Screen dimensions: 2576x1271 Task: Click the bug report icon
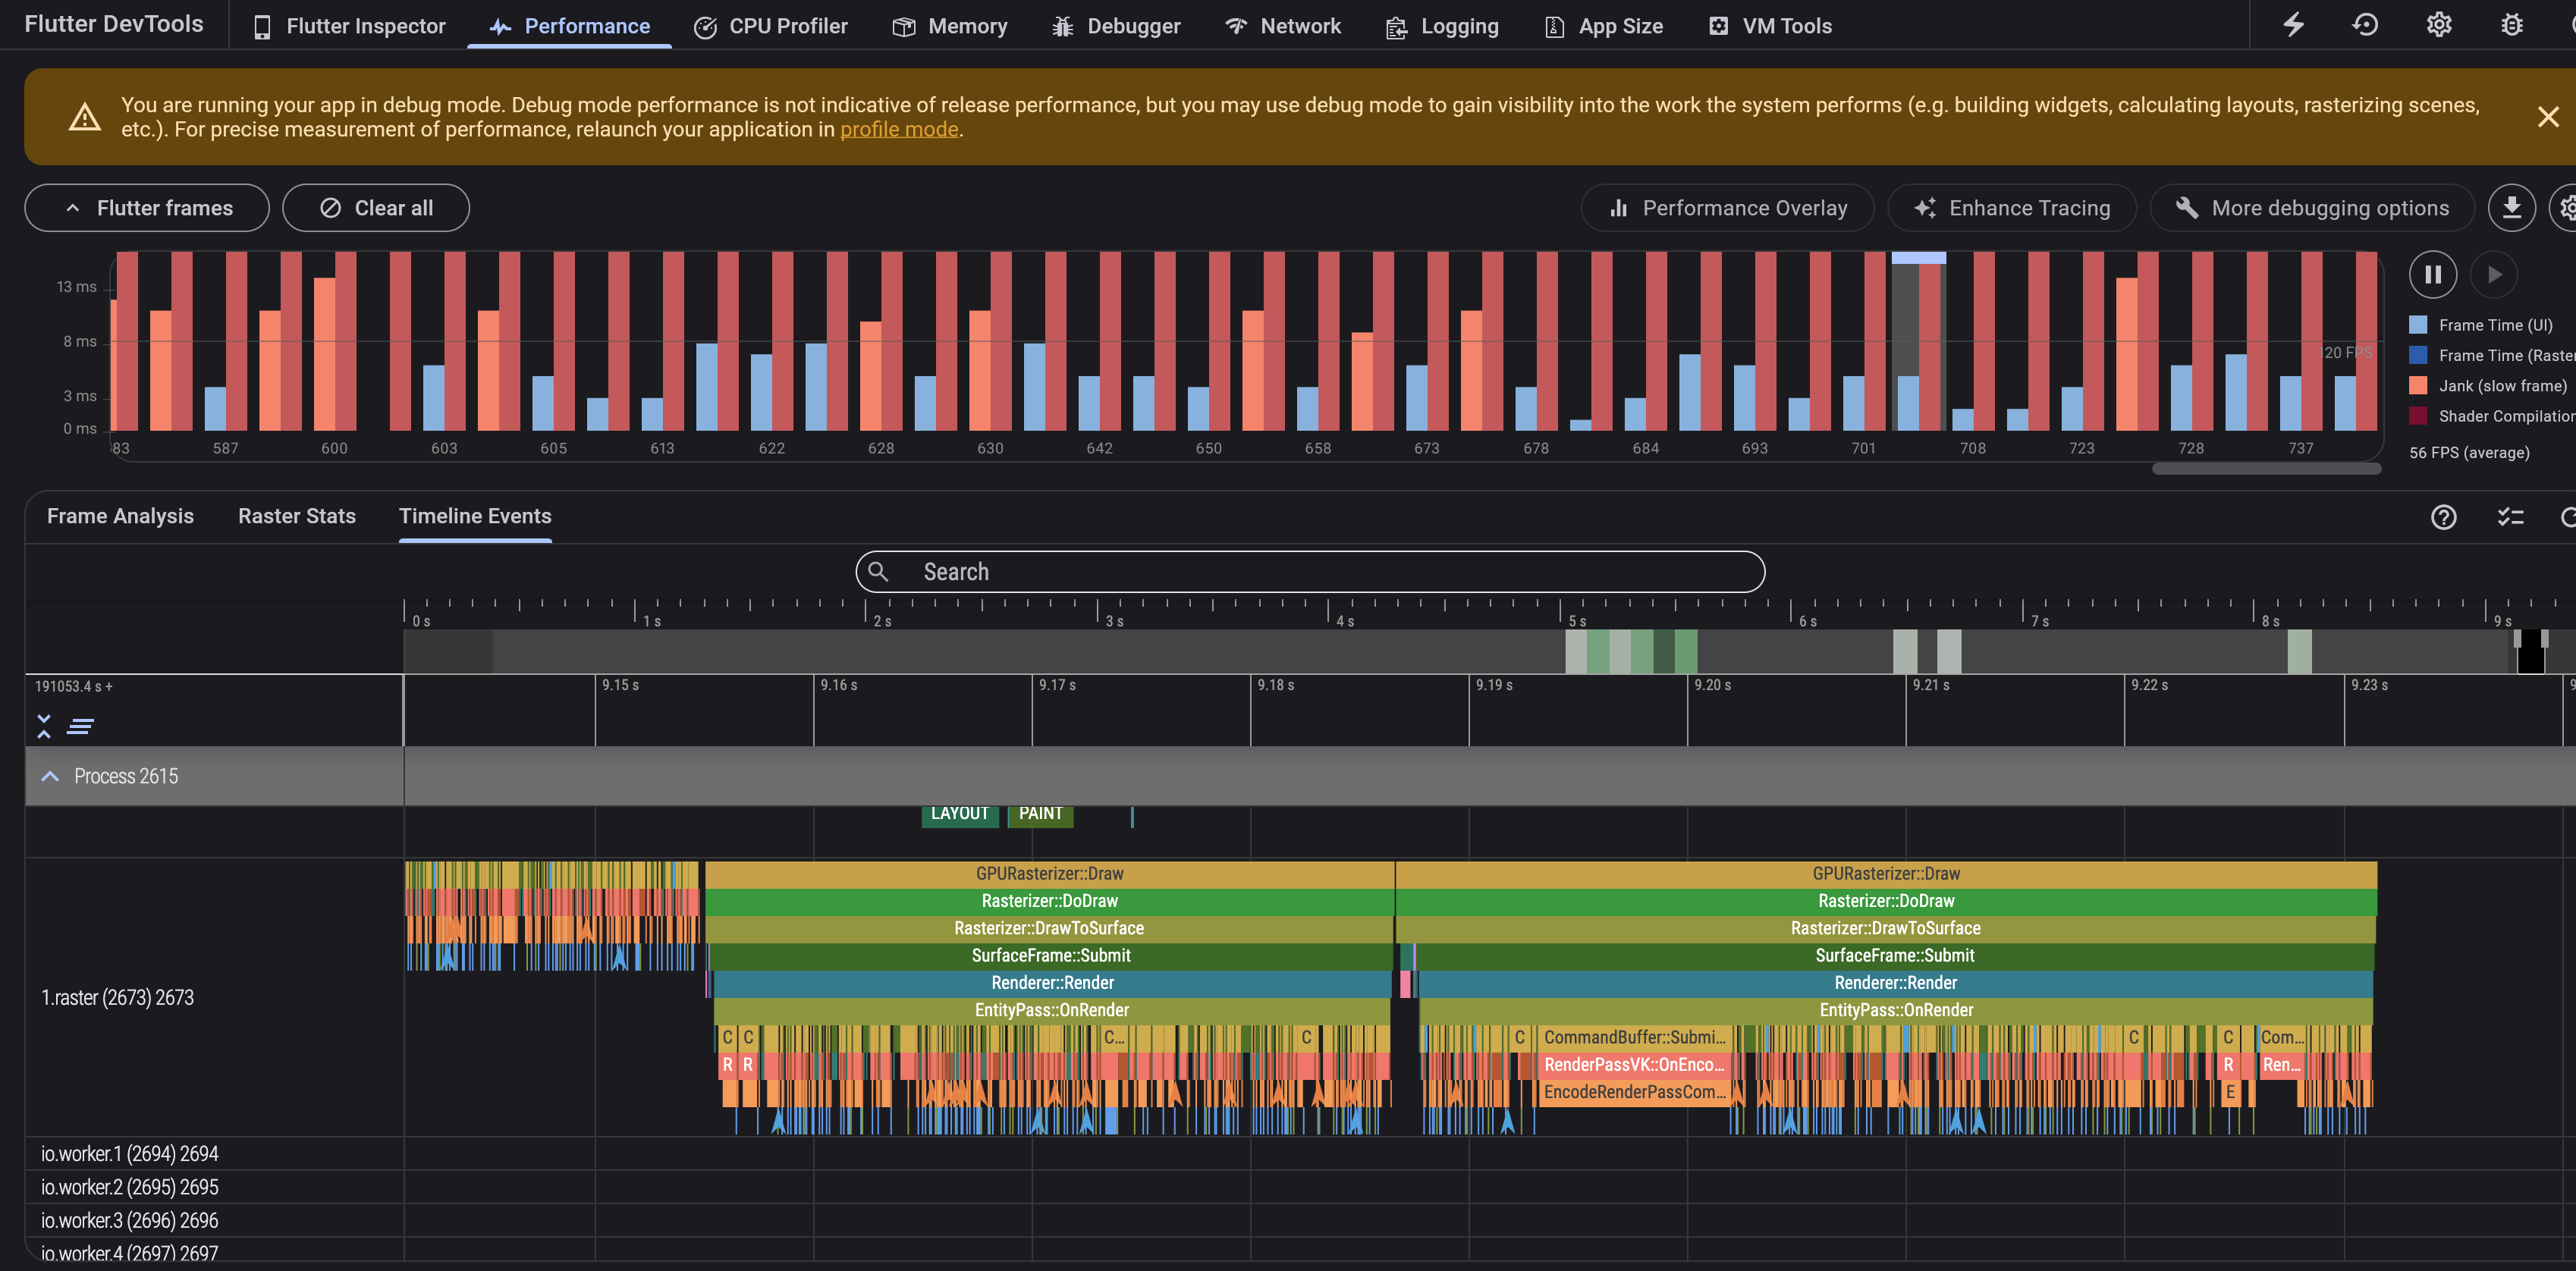(2512, 25)
